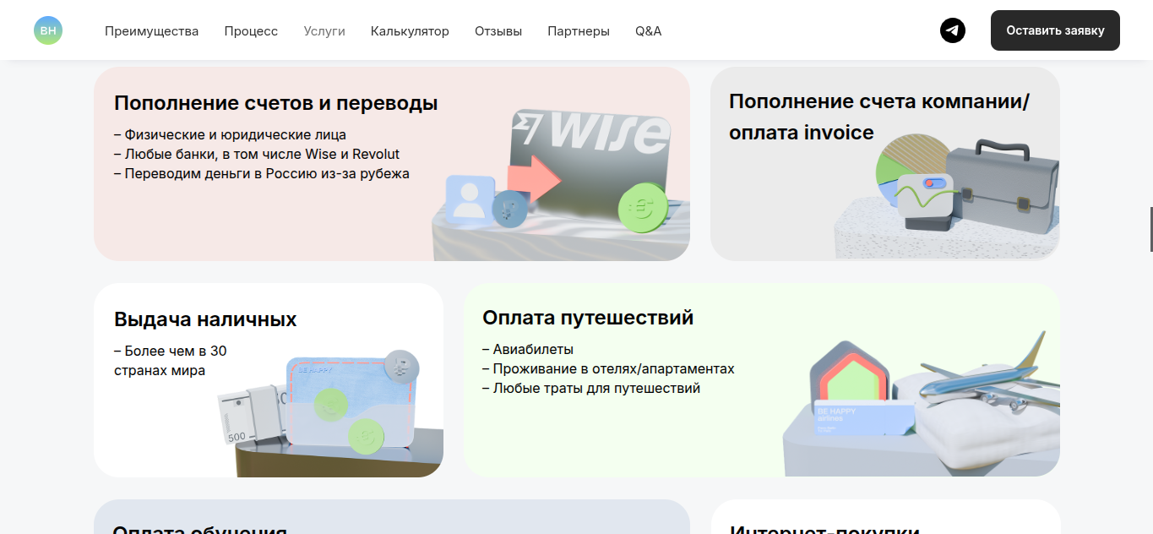Open the Преимущества menu item
This screenshot has width=1153, height=534.
click(152, 31)
